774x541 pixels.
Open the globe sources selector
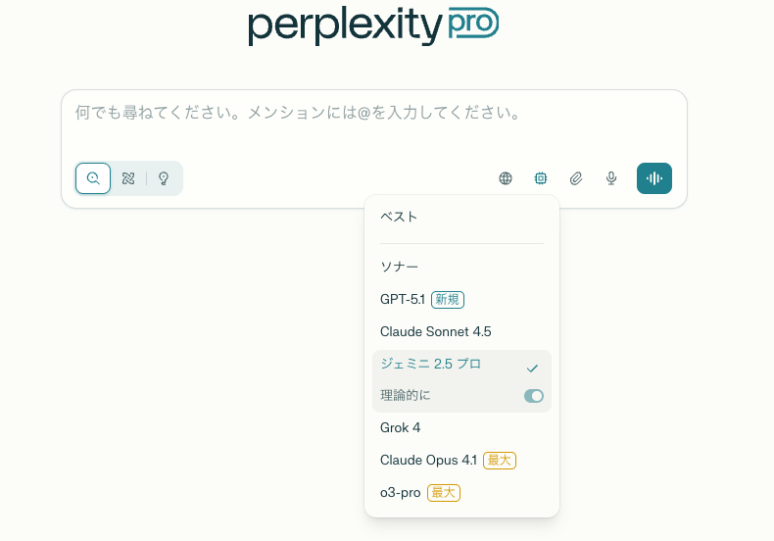[x=506, y=178]
